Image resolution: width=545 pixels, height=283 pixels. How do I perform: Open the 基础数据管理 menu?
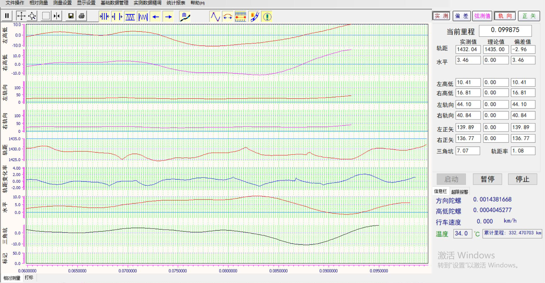coord(114,3)
